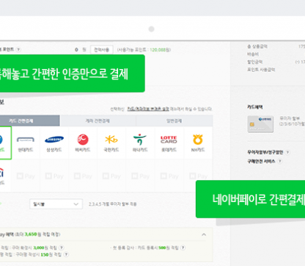Open help icon beside 150원 review reward
305x266 pixels.
tap(66, 254)
